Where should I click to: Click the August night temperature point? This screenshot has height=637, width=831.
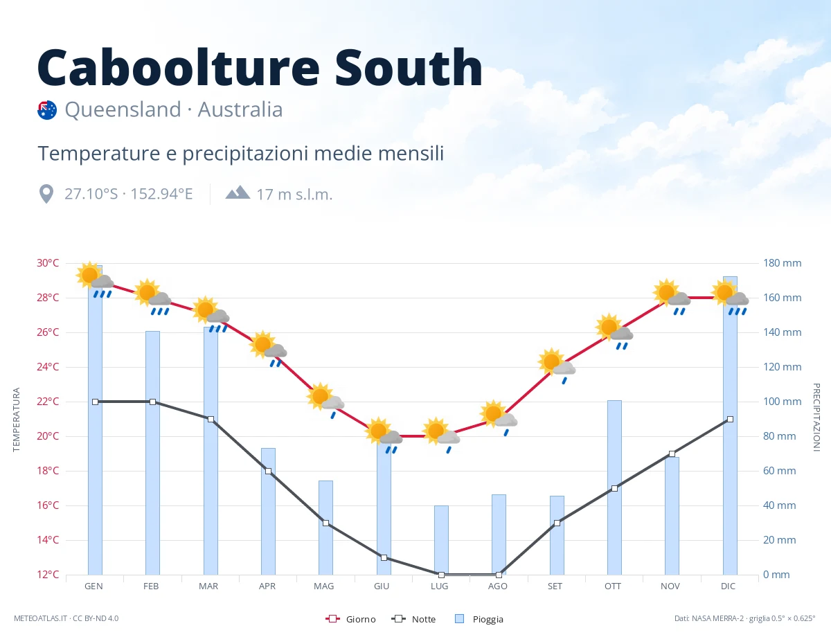[499, 575]
